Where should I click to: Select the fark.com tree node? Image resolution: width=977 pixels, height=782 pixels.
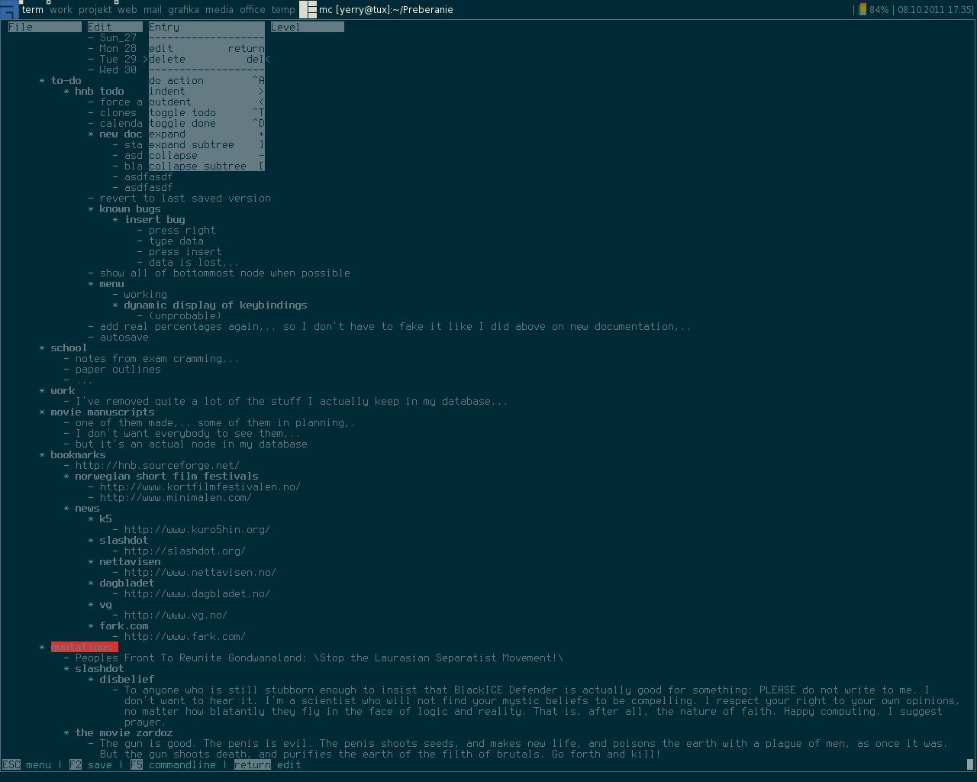(x=124, y=625)
